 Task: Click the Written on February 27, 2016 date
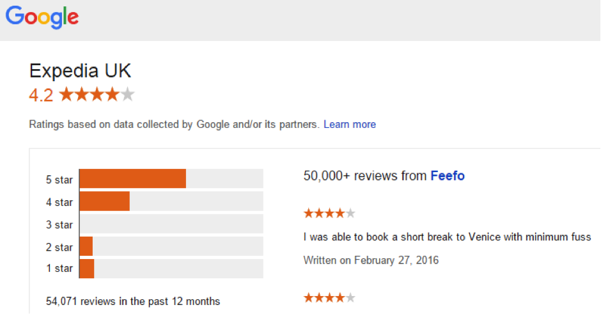[371, 260]
